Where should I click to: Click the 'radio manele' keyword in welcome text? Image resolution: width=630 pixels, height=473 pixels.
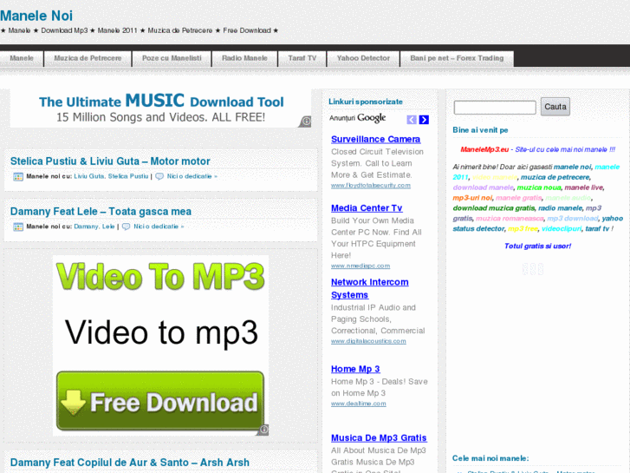[x=560, y=208]
